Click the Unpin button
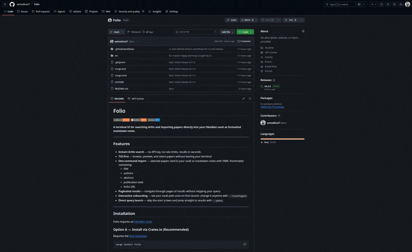 coord(232,20)
